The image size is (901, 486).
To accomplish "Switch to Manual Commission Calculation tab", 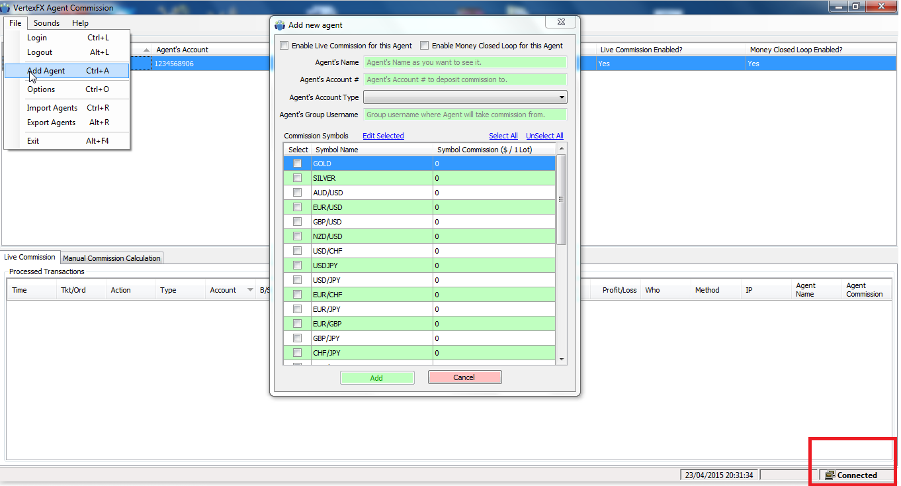I will 112,258.
